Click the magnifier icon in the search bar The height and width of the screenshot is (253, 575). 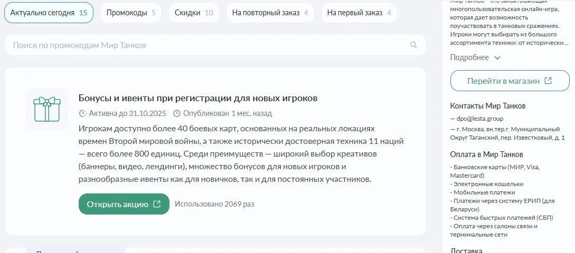click(x=413, y=45)
